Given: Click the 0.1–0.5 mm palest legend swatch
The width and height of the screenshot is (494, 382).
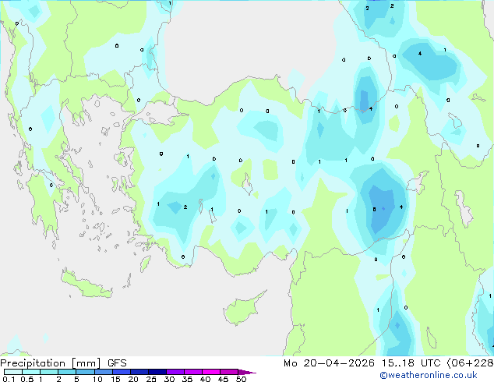Looking at the screenshot, I should click(13, 372).
